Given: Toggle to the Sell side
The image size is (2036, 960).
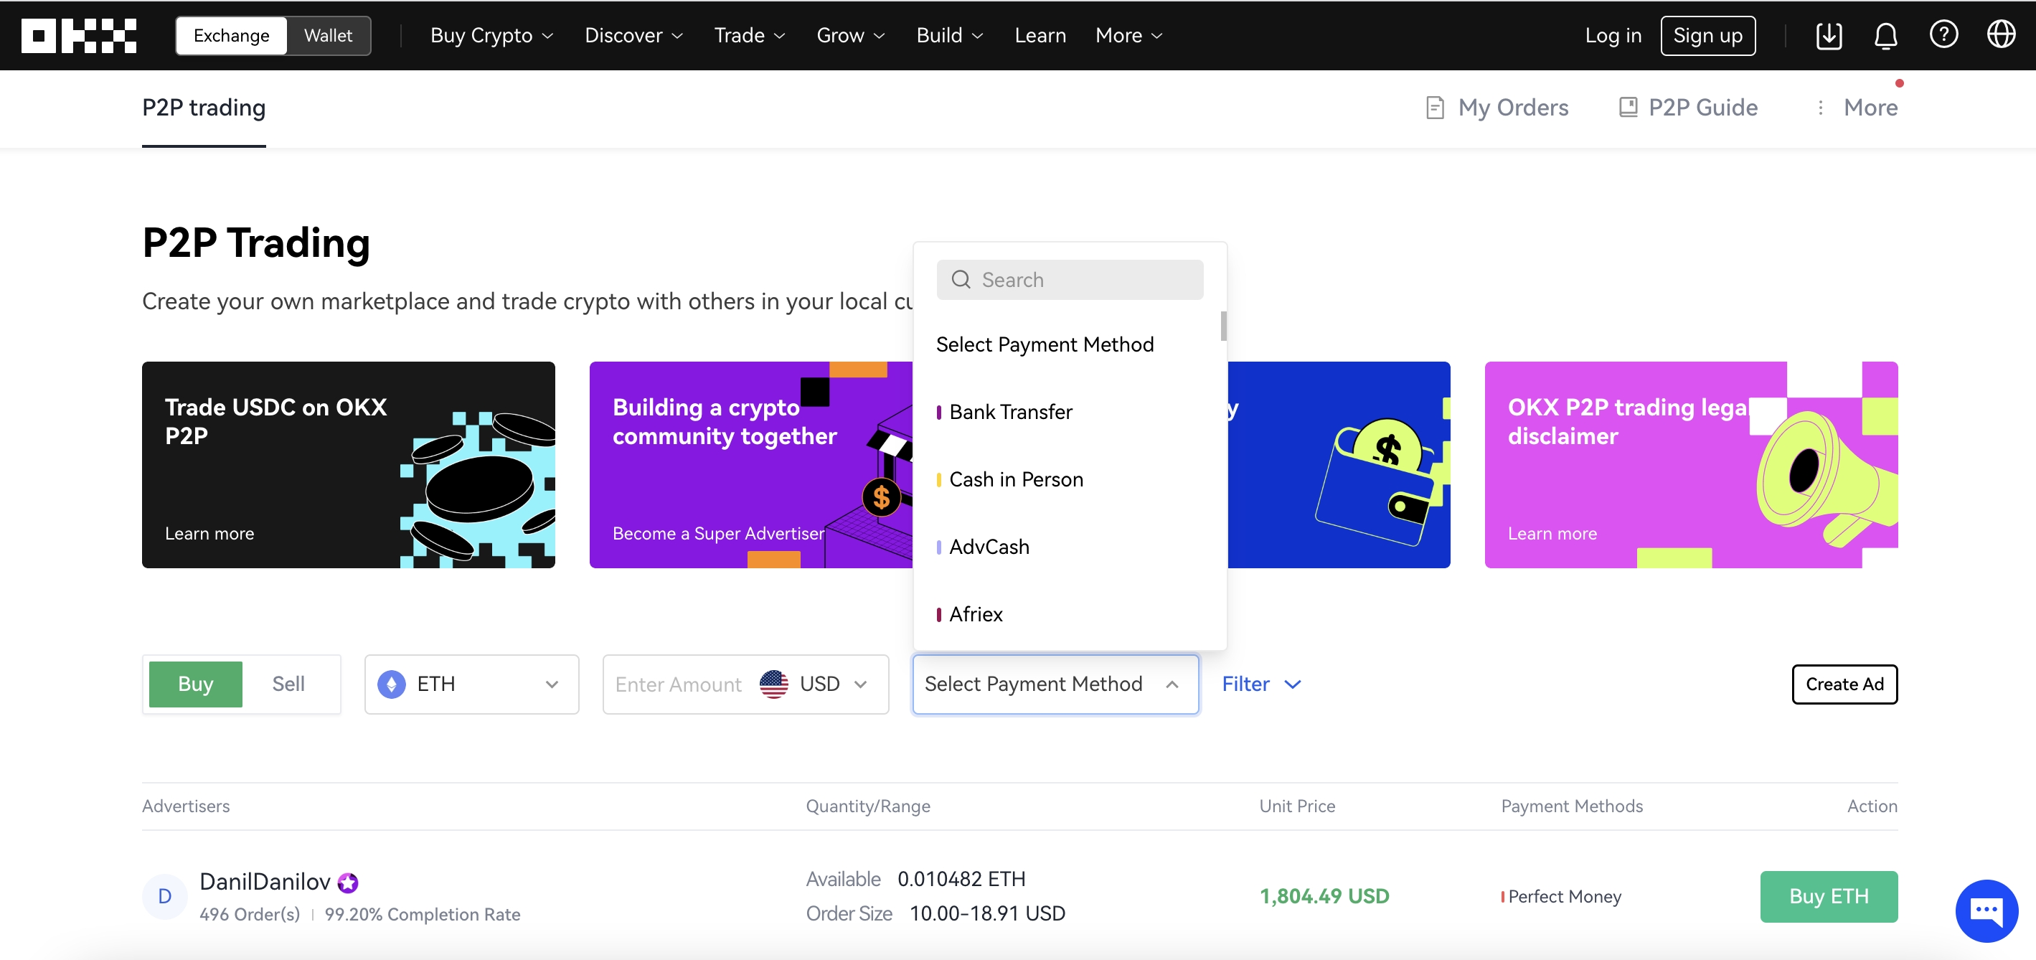Looking at the screenshot, I should [x=288, y=684].
